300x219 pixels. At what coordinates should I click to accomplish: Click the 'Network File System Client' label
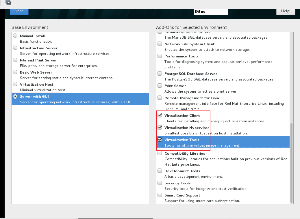pos(189,44)
